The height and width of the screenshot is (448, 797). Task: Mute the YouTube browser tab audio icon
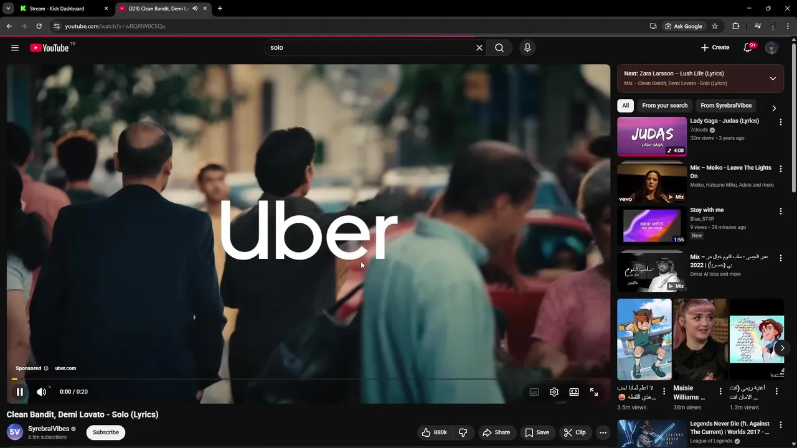tap(195, 9)
